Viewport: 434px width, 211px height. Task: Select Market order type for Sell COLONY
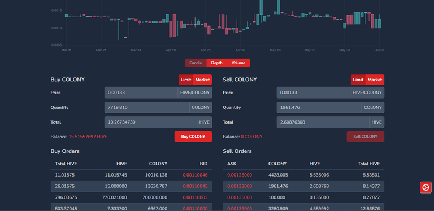(x=375, y=80)
